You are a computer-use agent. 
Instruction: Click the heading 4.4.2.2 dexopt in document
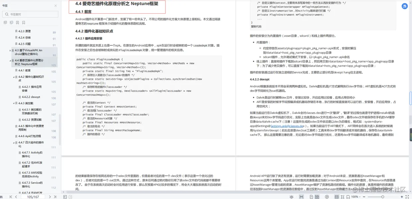pos(260,79)
